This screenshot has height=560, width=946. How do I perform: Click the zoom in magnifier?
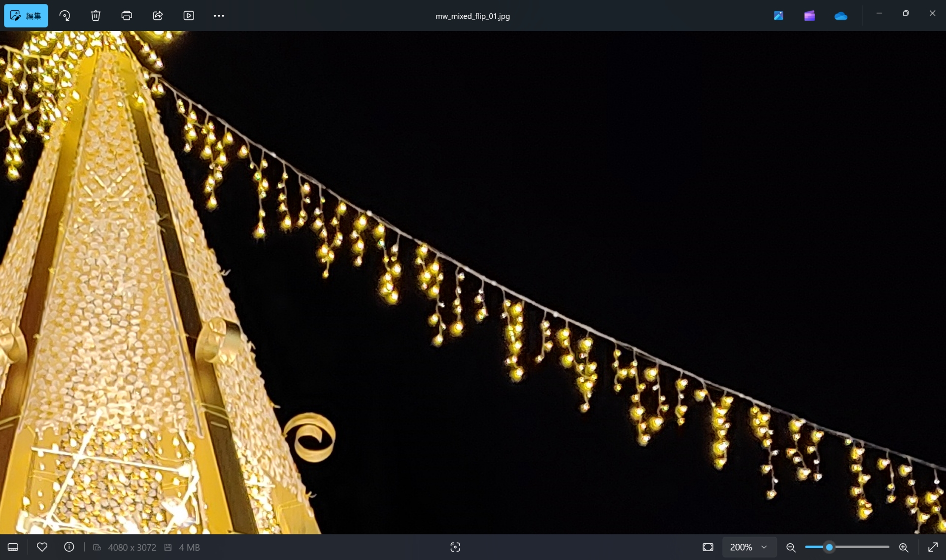[904, 547]
